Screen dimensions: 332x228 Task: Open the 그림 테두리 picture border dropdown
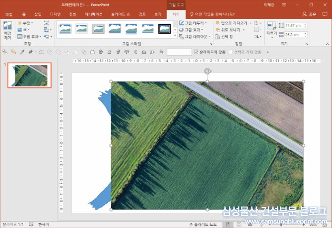click(x=193, y=23)
